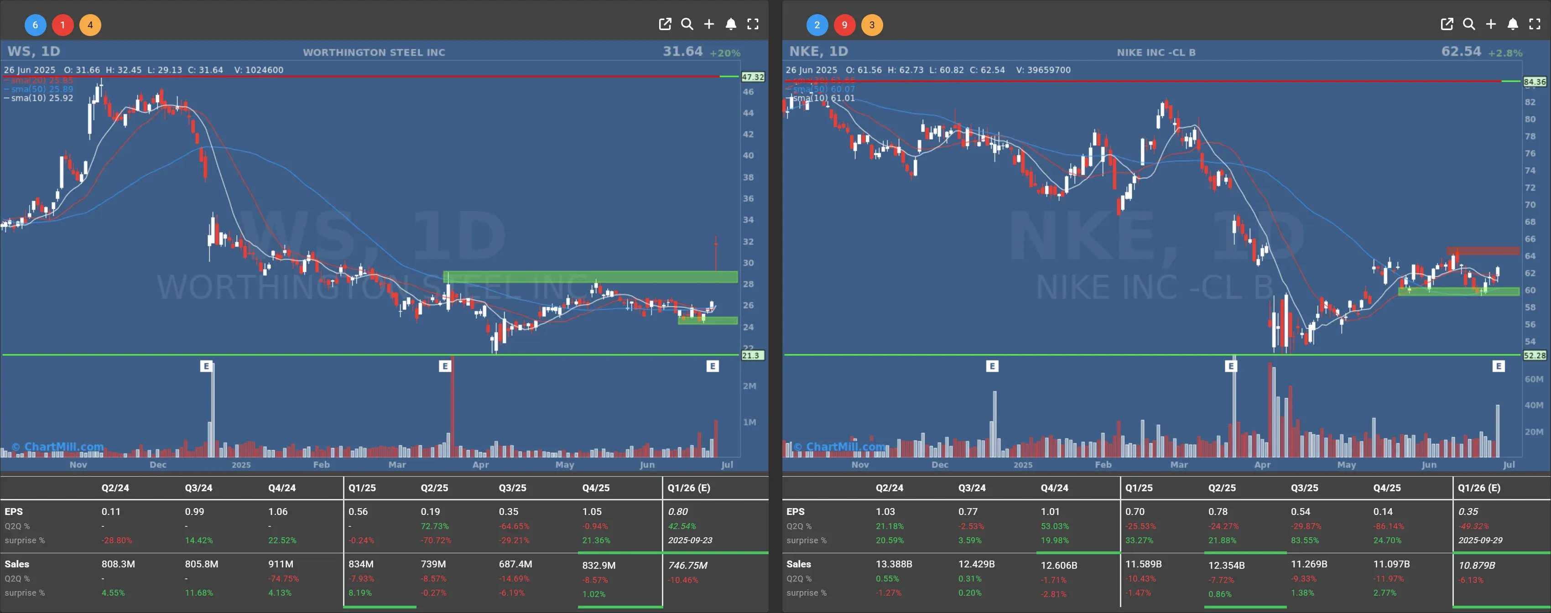Click NKE estimate date 2025-09-29
Screen dimensions: 1551x613
(1480, 540)
